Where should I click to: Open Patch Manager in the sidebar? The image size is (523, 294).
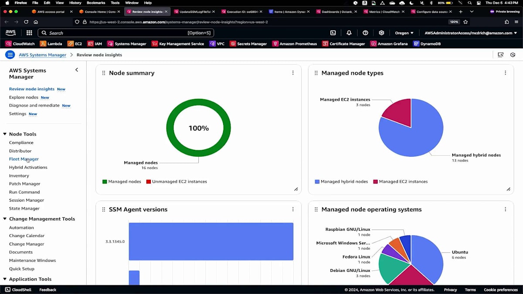point(24,184)
